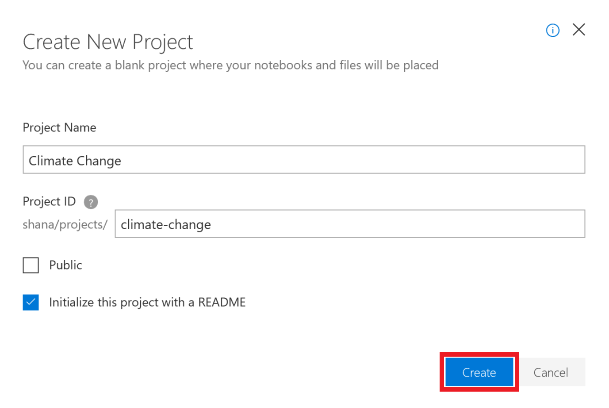
Task: Click the shana/projects/ path prefix
Action: [x=65, y=224]
